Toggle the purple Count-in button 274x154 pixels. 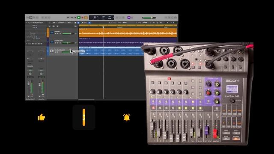pos(129,18)
